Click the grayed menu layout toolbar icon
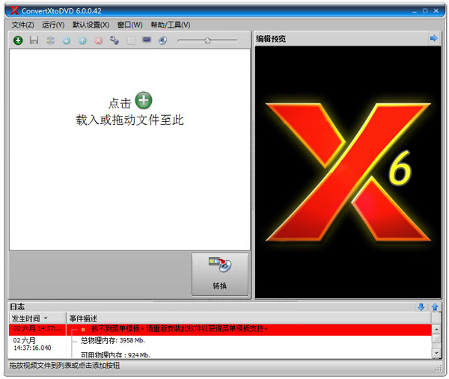 pyautogui.click(x=130, y=40)
